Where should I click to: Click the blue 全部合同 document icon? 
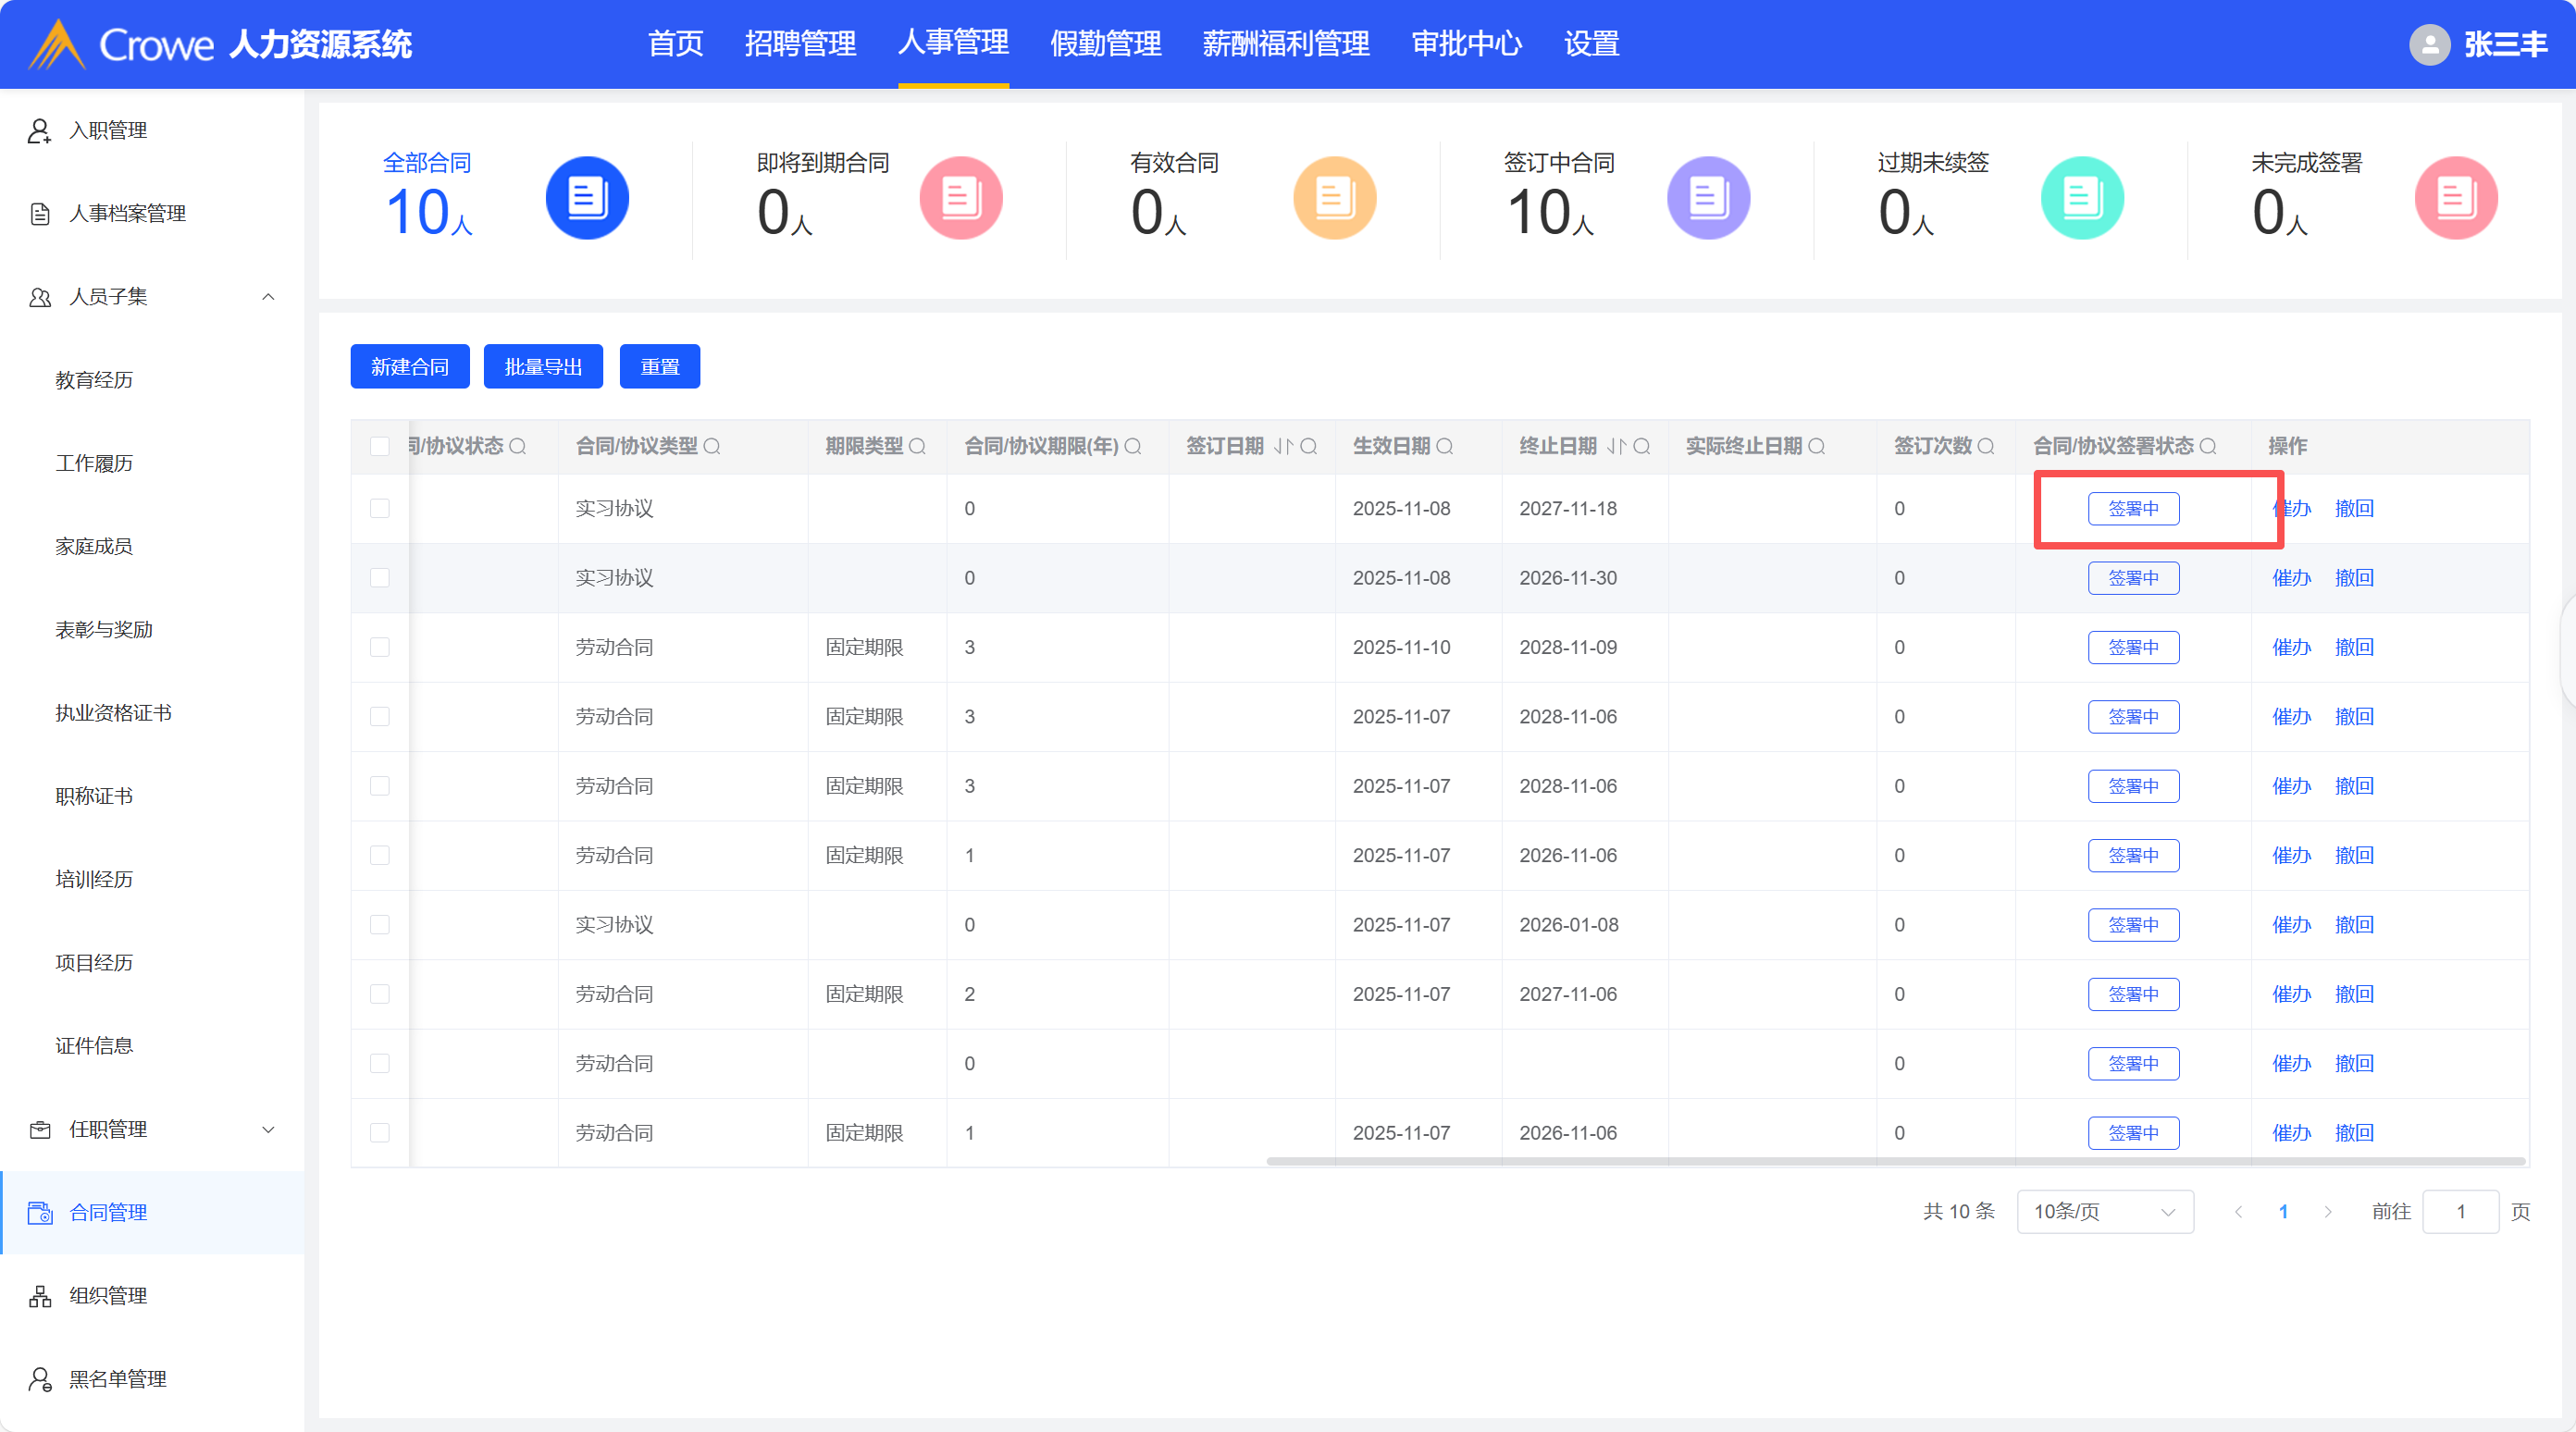pyautogui.click(x=587, y=198)
